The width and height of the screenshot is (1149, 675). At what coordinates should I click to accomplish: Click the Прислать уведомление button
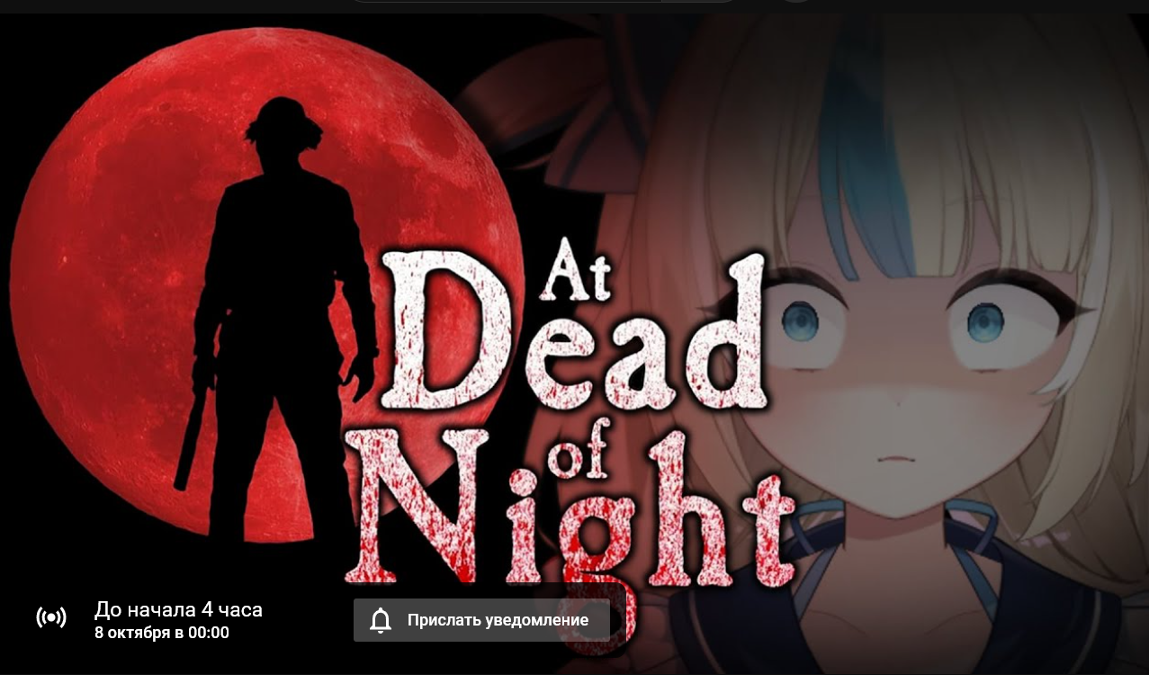pyautogui.click(x=481, y=620)
